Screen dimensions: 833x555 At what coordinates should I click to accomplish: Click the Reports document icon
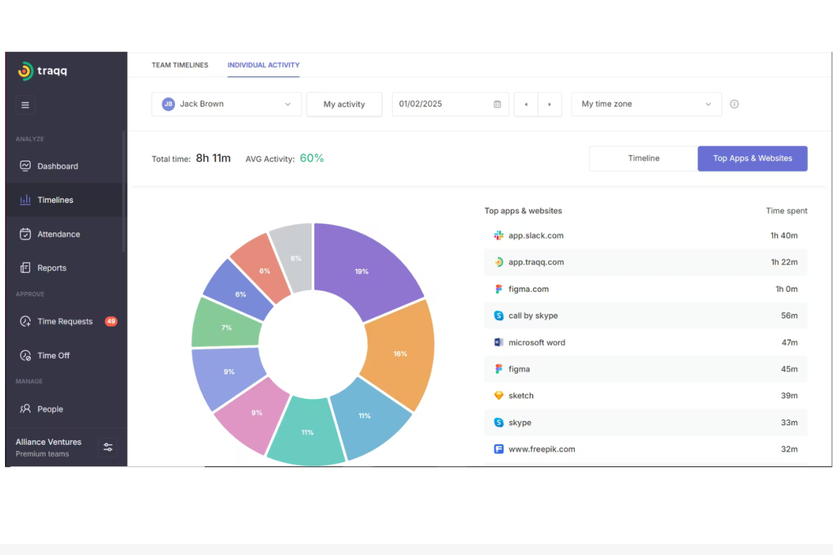25,268
